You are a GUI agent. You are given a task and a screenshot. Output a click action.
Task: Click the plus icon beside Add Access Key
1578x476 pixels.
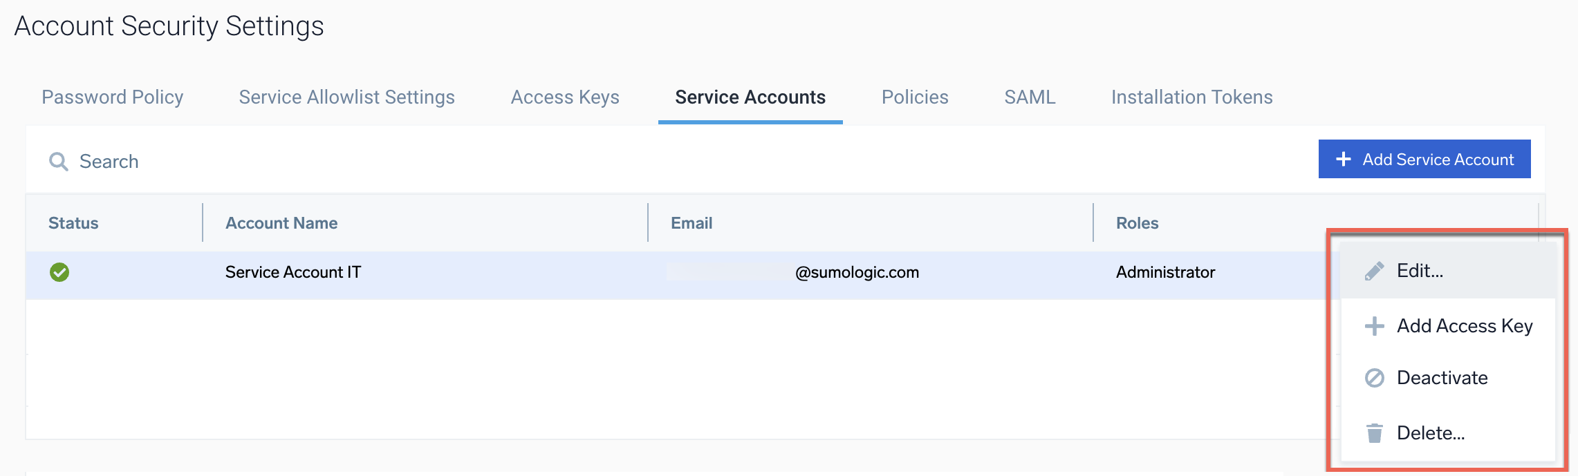coord(1374,326)
